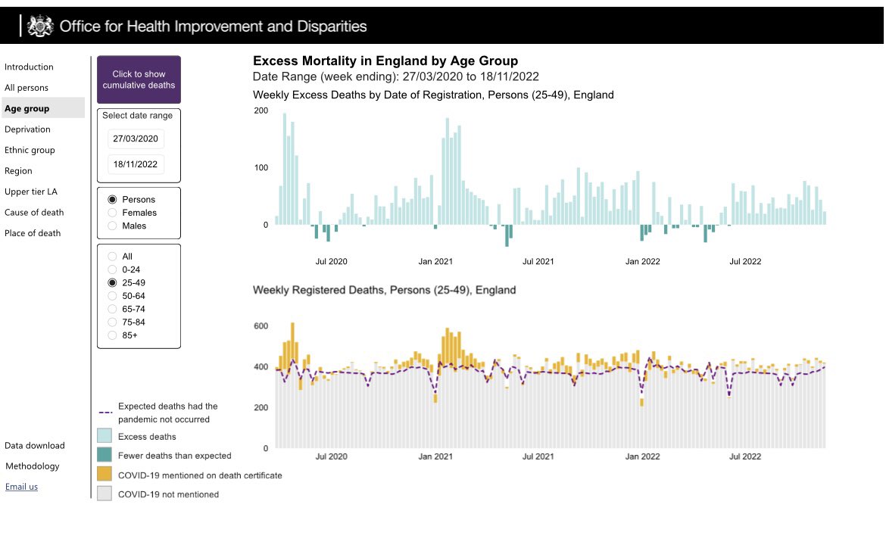Select the Females radio option
886x545 pixels.
tap(112, 213)
